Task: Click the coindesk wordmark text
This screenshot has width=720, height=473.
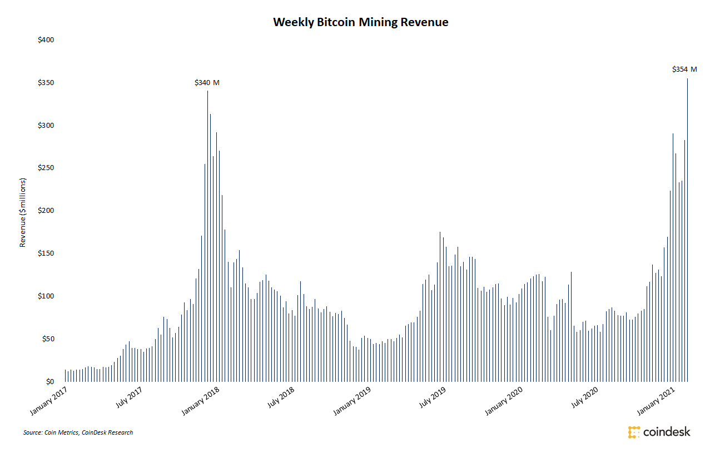Action: [x=666, y=432]
